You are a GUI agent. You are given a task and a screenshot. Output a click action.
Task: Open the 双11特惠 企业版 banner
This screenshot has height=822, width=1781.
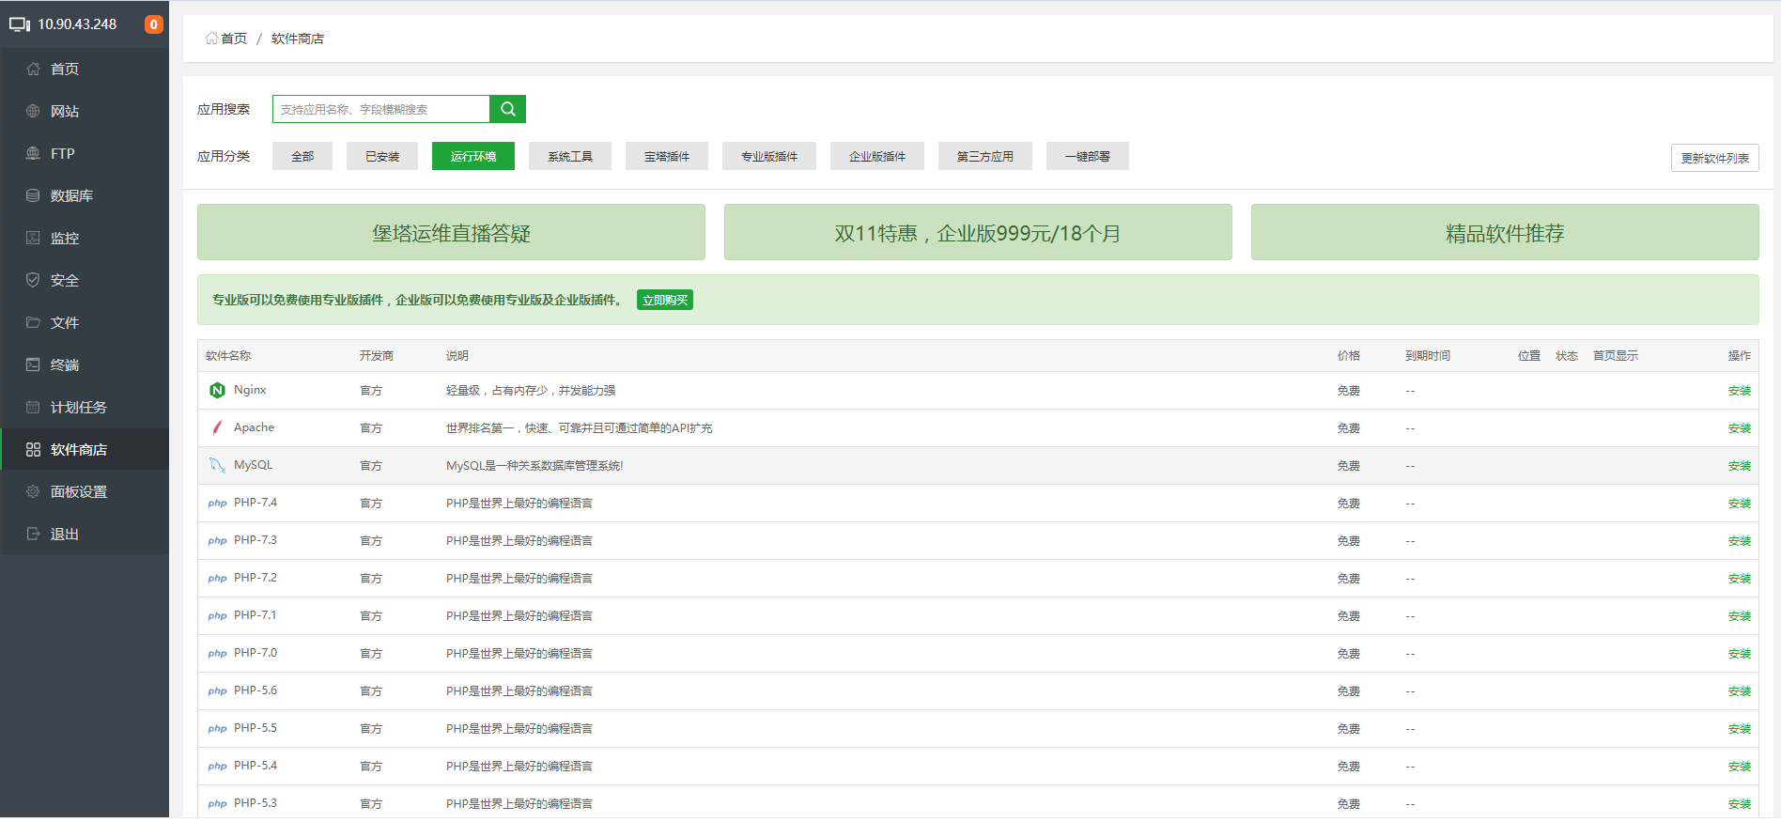pos(978,232)
